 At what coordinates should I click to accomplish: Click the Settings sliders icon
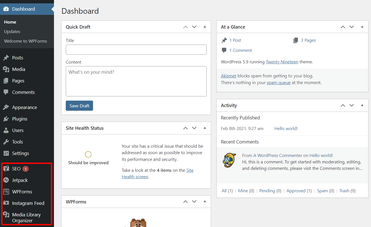tap(6, 153)
